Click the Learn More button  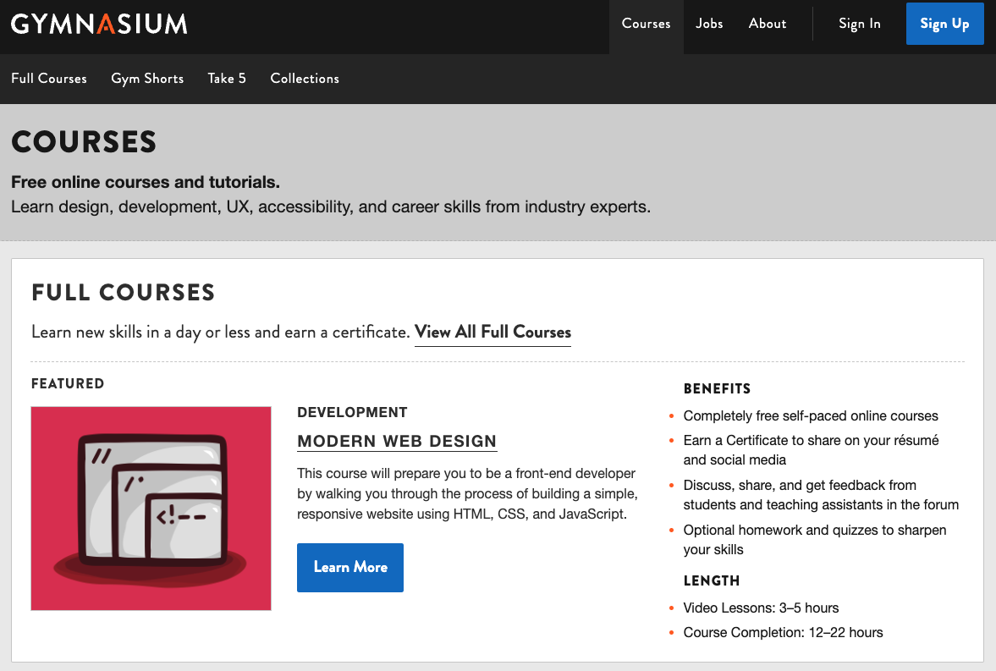coord(350,568)
